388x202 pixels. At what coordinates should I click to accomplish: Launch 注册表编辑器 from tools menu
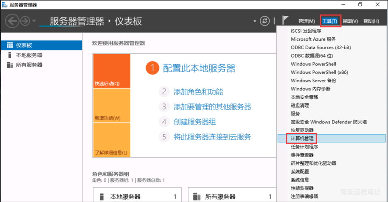[304, 196]
